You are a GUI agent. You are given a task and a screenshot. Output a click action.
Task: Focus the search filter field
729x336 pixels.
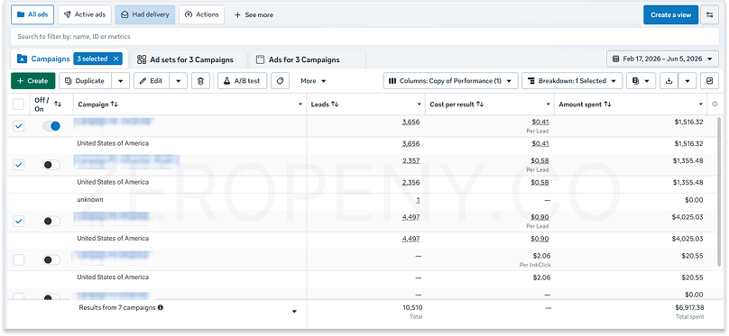[x=364, y=36]
